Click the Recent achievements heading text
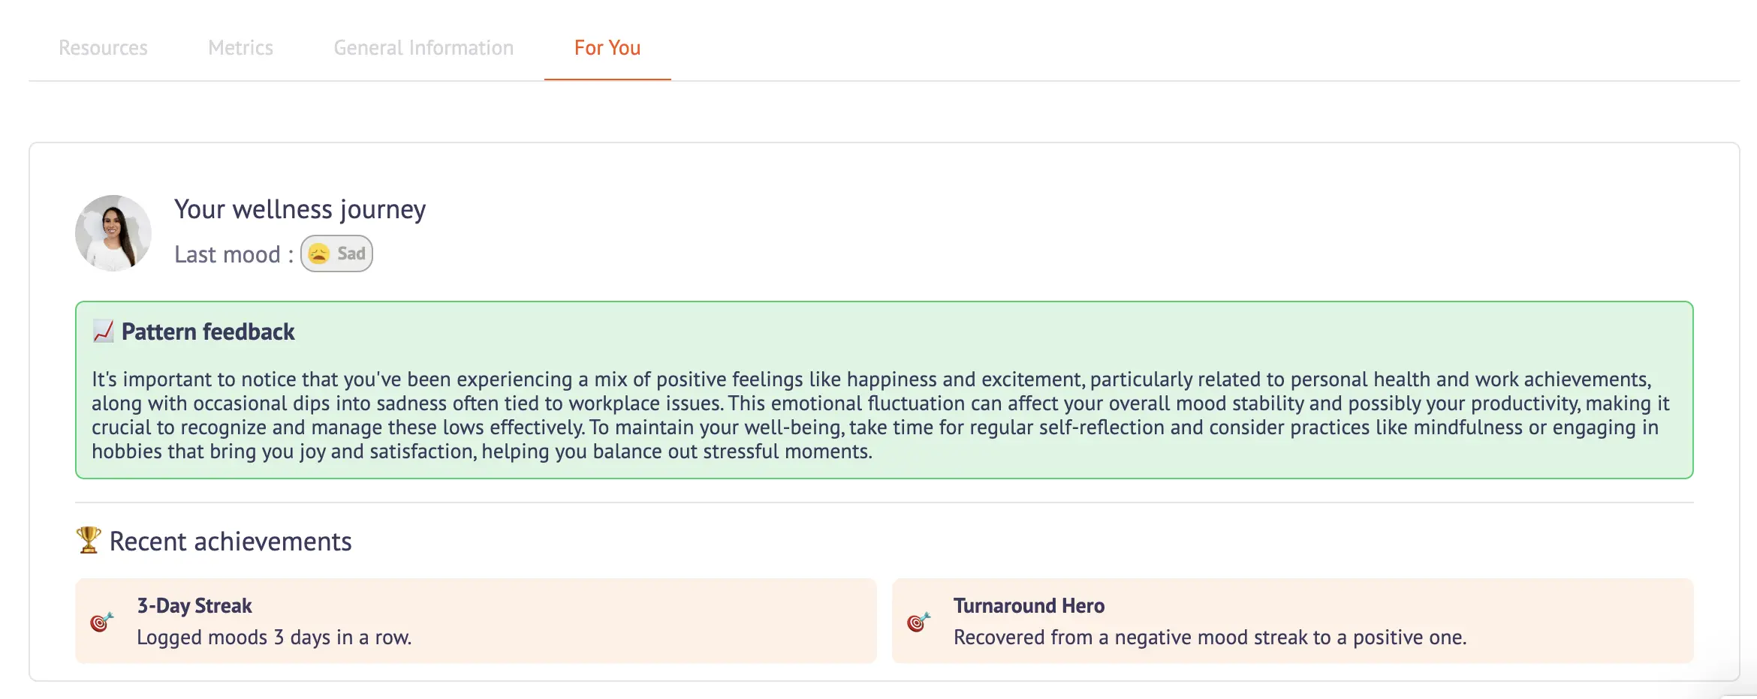 (x=231, y=541)
